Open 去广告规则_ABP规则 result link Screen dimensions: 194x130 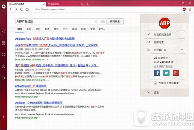pyautogui.click(x=57, y=66)
